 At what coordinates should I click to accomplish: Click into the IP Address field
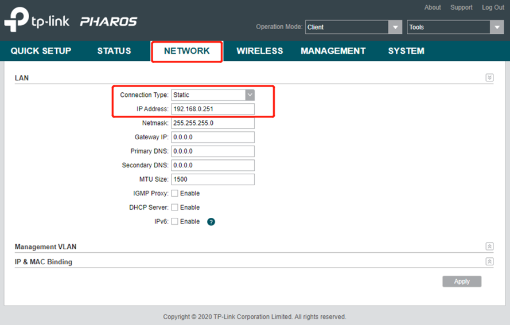213,109
